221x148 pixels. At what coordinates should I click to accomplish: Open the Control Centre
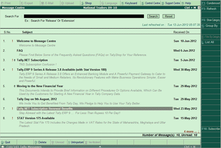coord(151,3)
